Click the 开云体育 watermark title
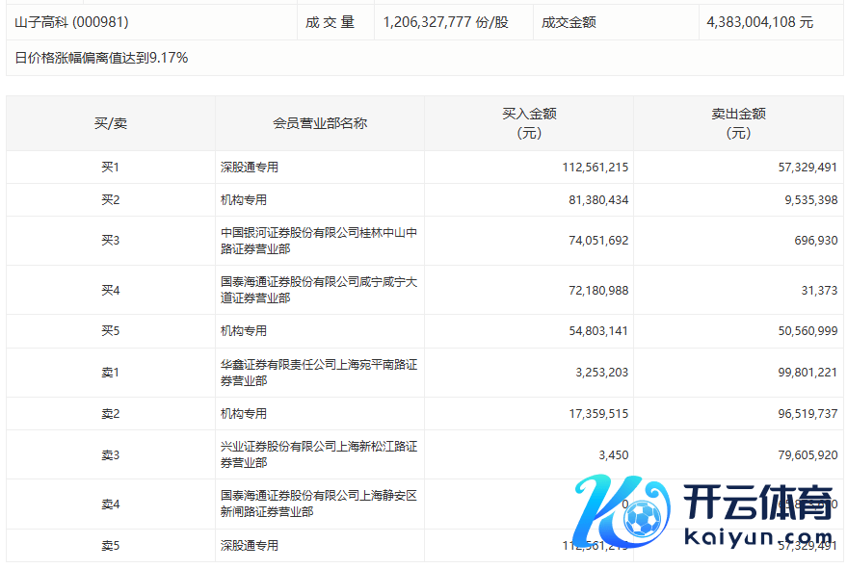 [x=758, y=502]
